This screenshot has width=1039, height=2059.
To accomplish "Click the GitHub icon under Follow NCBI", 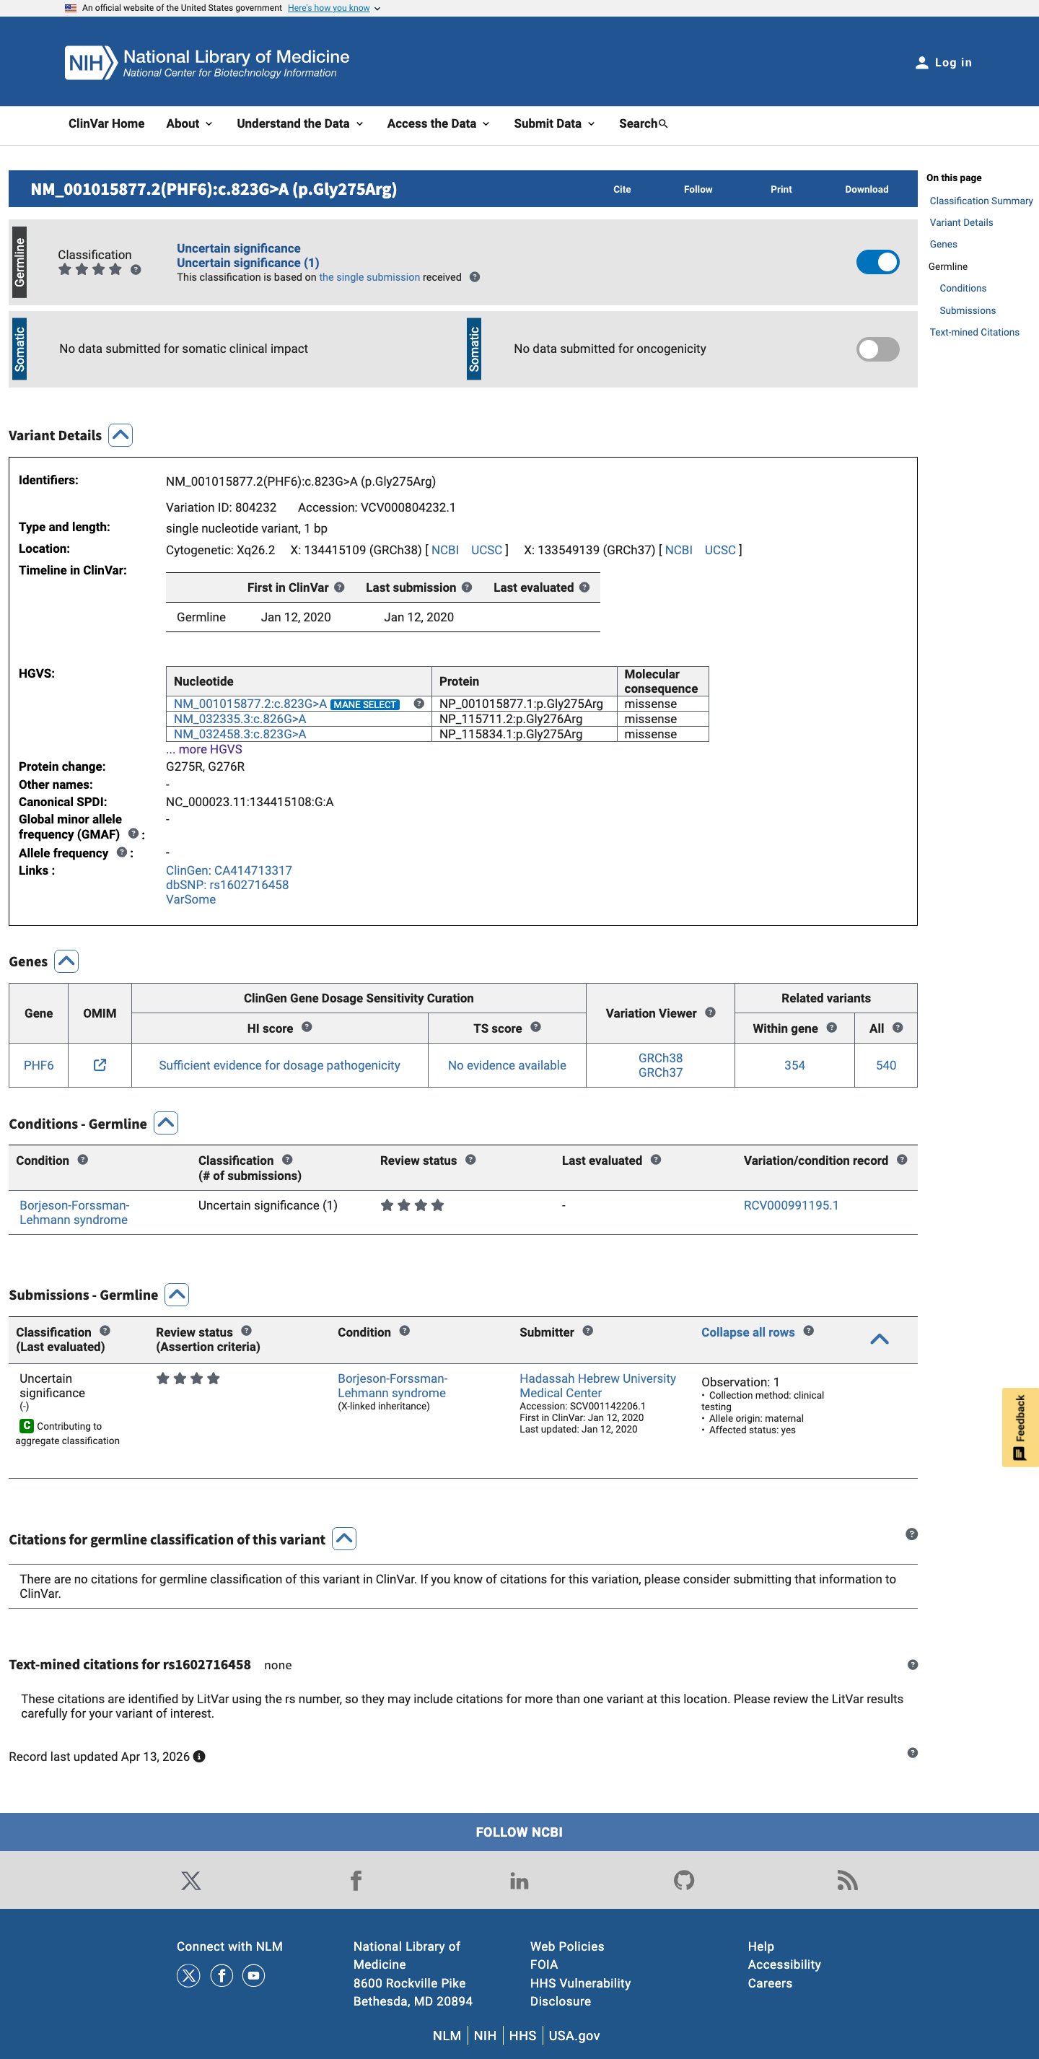I will coord(684,1881).
